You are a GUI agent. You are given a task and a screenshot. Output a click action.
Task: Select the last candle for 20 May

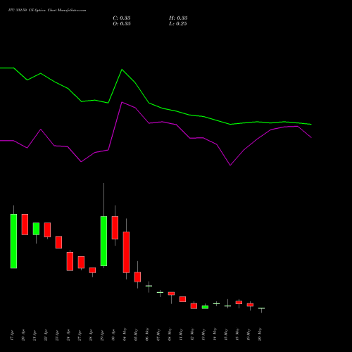pos(261,308)
